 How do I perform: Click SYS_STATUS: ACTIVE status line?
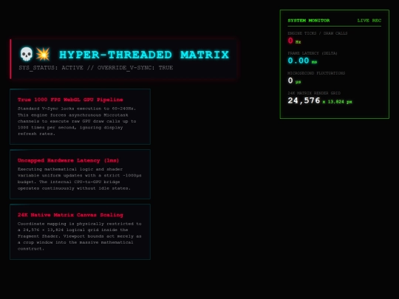tap(95, 68)
